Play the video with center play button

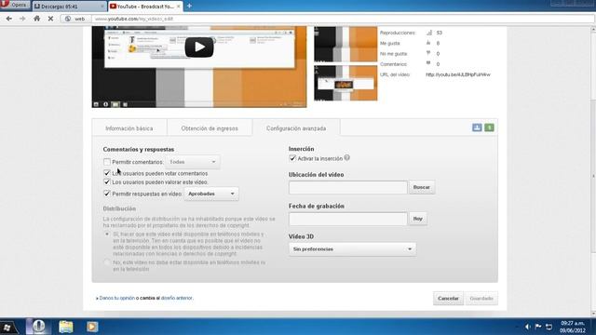199,47
